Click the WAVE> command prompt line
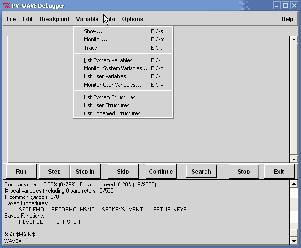Viewport: 301px width, 248px height. pos(12,241)
